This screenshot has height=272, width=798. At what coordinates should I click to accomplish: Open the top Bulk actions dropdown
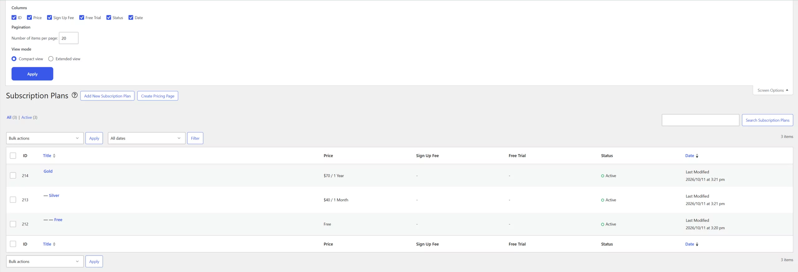click(x=45, y=138)
